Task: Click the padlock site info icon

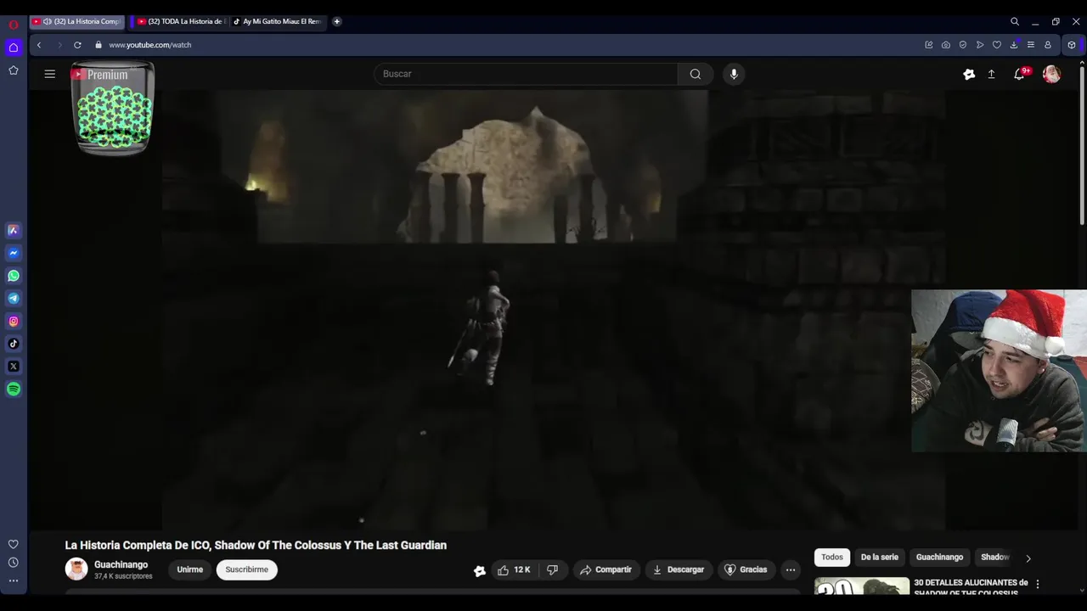Action: pos(99,45)
